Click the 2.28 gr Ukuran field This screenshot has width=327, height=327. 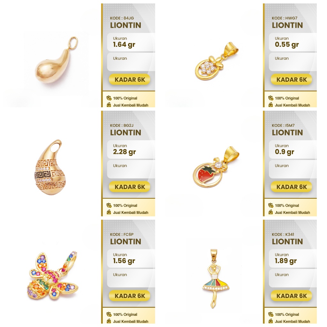[x=131, y=149]
